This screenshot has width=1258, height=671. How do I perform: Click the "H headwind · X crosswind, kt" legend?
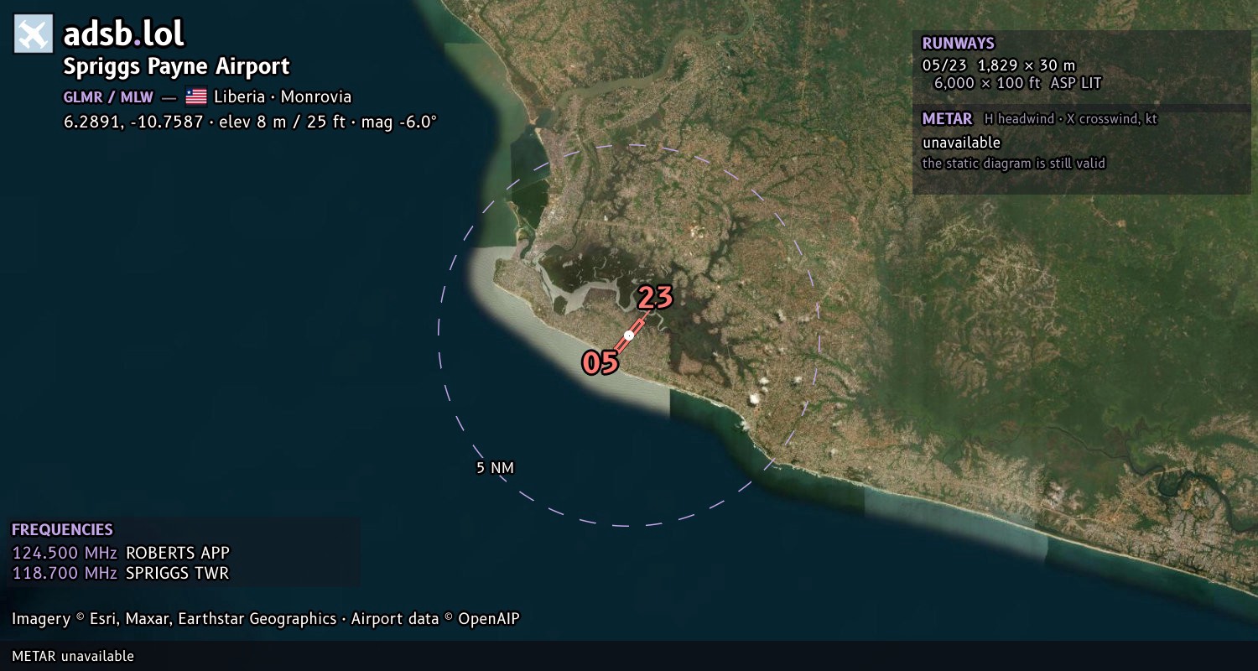(1071, 119)
